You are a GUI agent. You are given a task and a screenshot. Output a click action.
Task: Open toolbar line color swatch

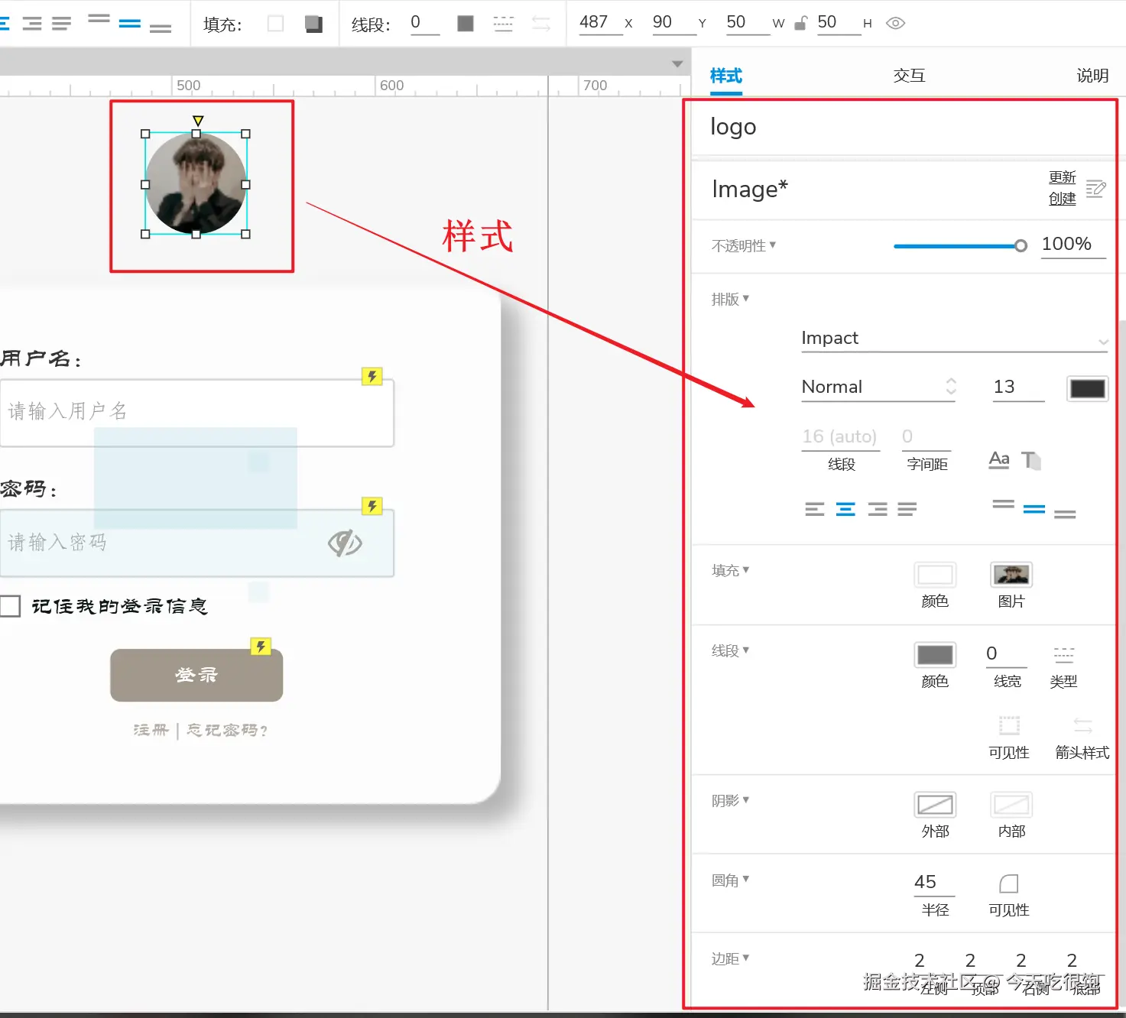pos(466,24)
